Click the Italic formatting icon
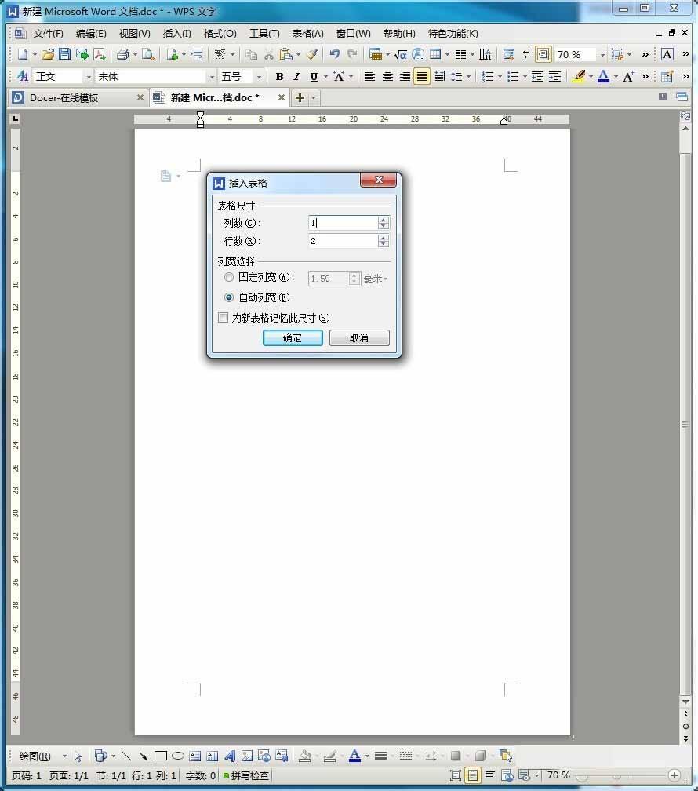Viewport: 698px width, 791px height. pyautogui.click(x=296, y=77)
